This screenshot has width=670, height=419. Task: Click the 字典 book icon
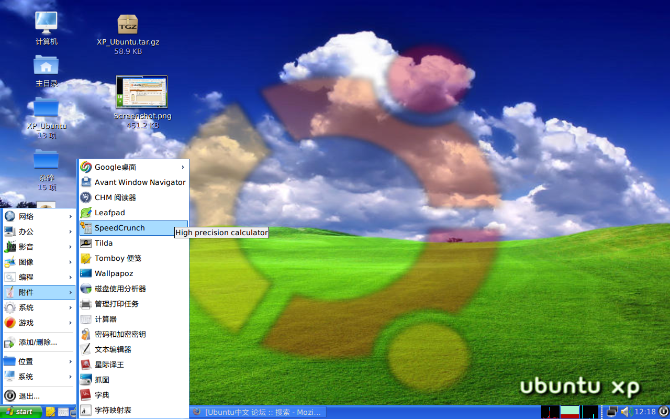[86, 395]
